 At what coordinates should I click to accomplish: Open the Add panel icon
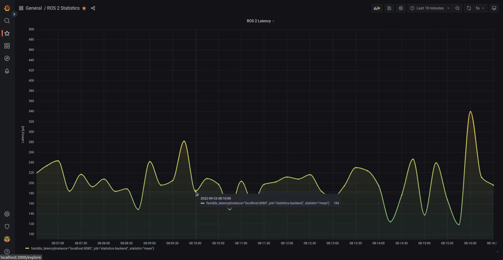pyautogui.click(x=377, y=8)
